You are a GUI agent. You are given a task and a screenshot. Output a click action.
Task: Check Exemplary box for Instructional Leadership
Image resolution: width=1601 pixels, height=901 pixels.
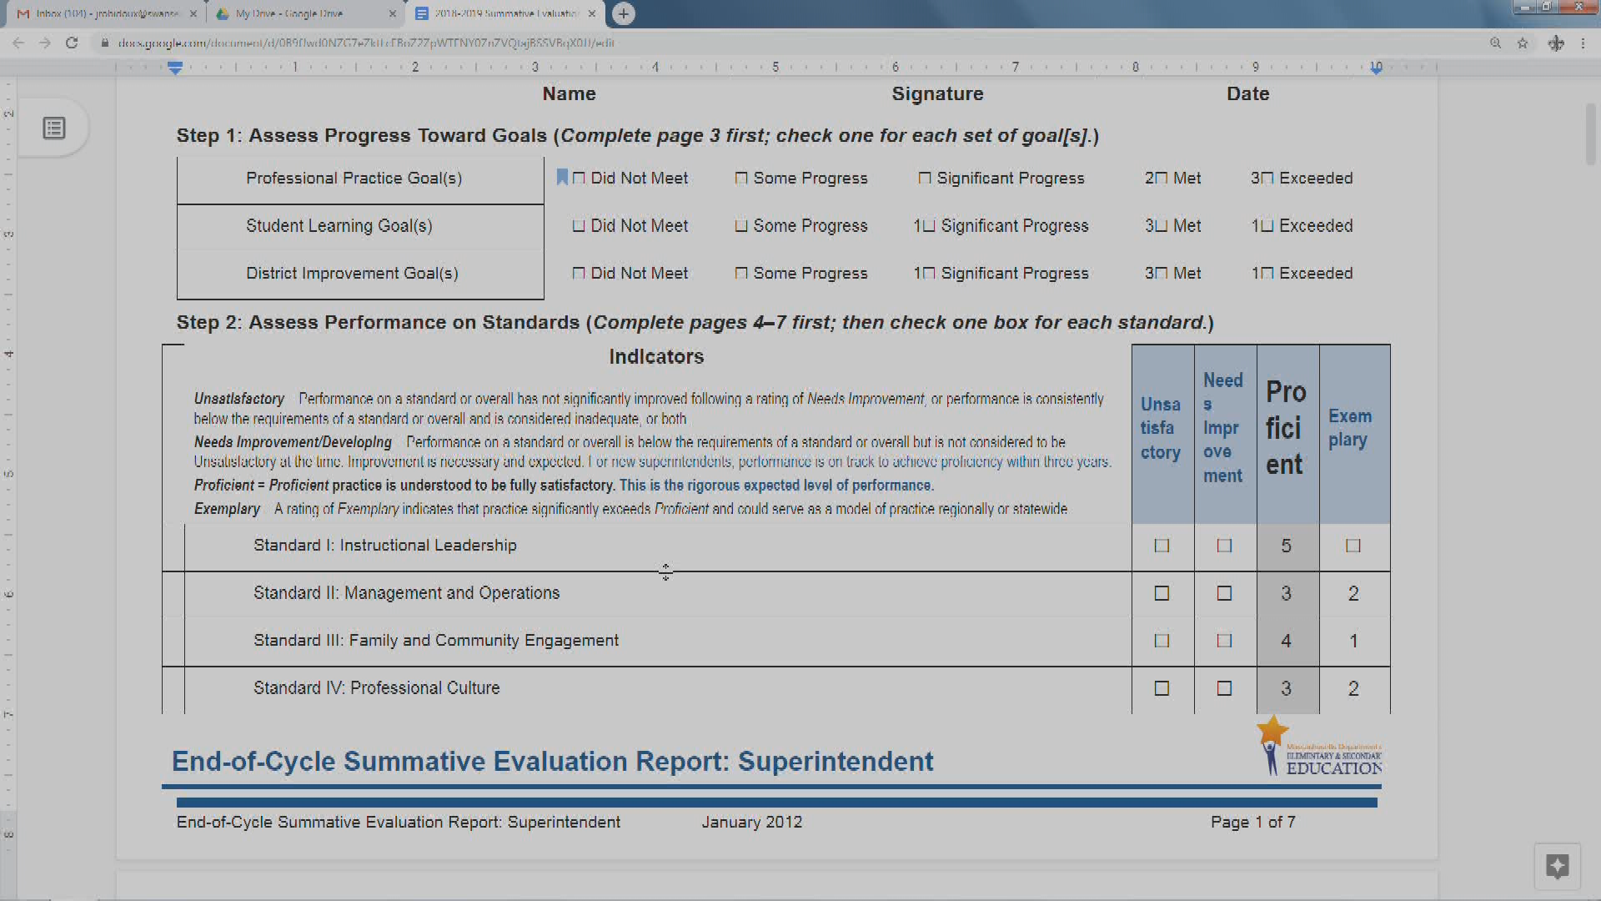[1353, 546]
